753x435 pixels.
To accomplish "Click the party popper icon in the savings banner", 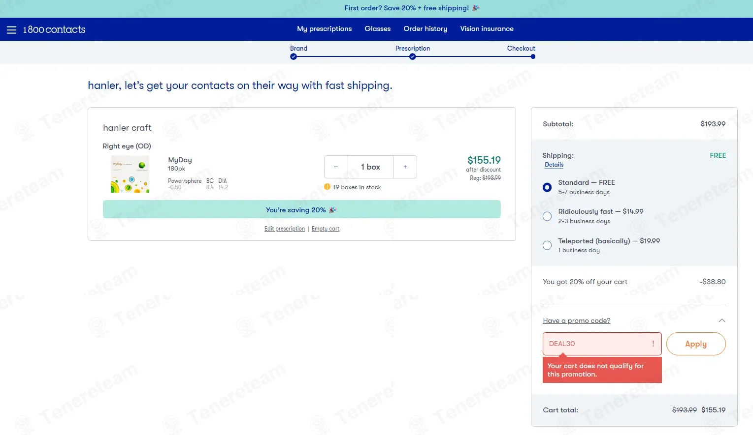I will click(x=332, y=210).
